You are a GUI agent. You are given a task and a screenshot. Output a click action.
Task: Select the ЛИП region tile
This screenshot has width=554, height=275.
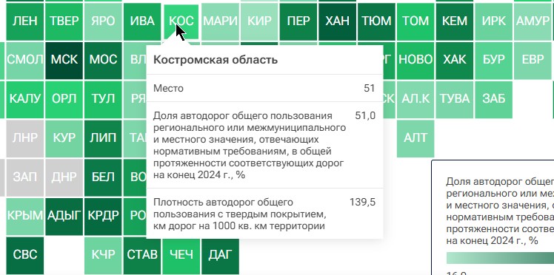[x=103, y=138]
